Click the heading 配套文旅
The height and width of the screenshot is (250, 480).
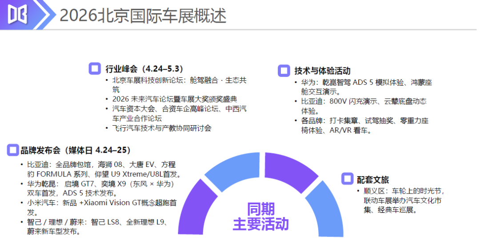click(x=373, y=180)
